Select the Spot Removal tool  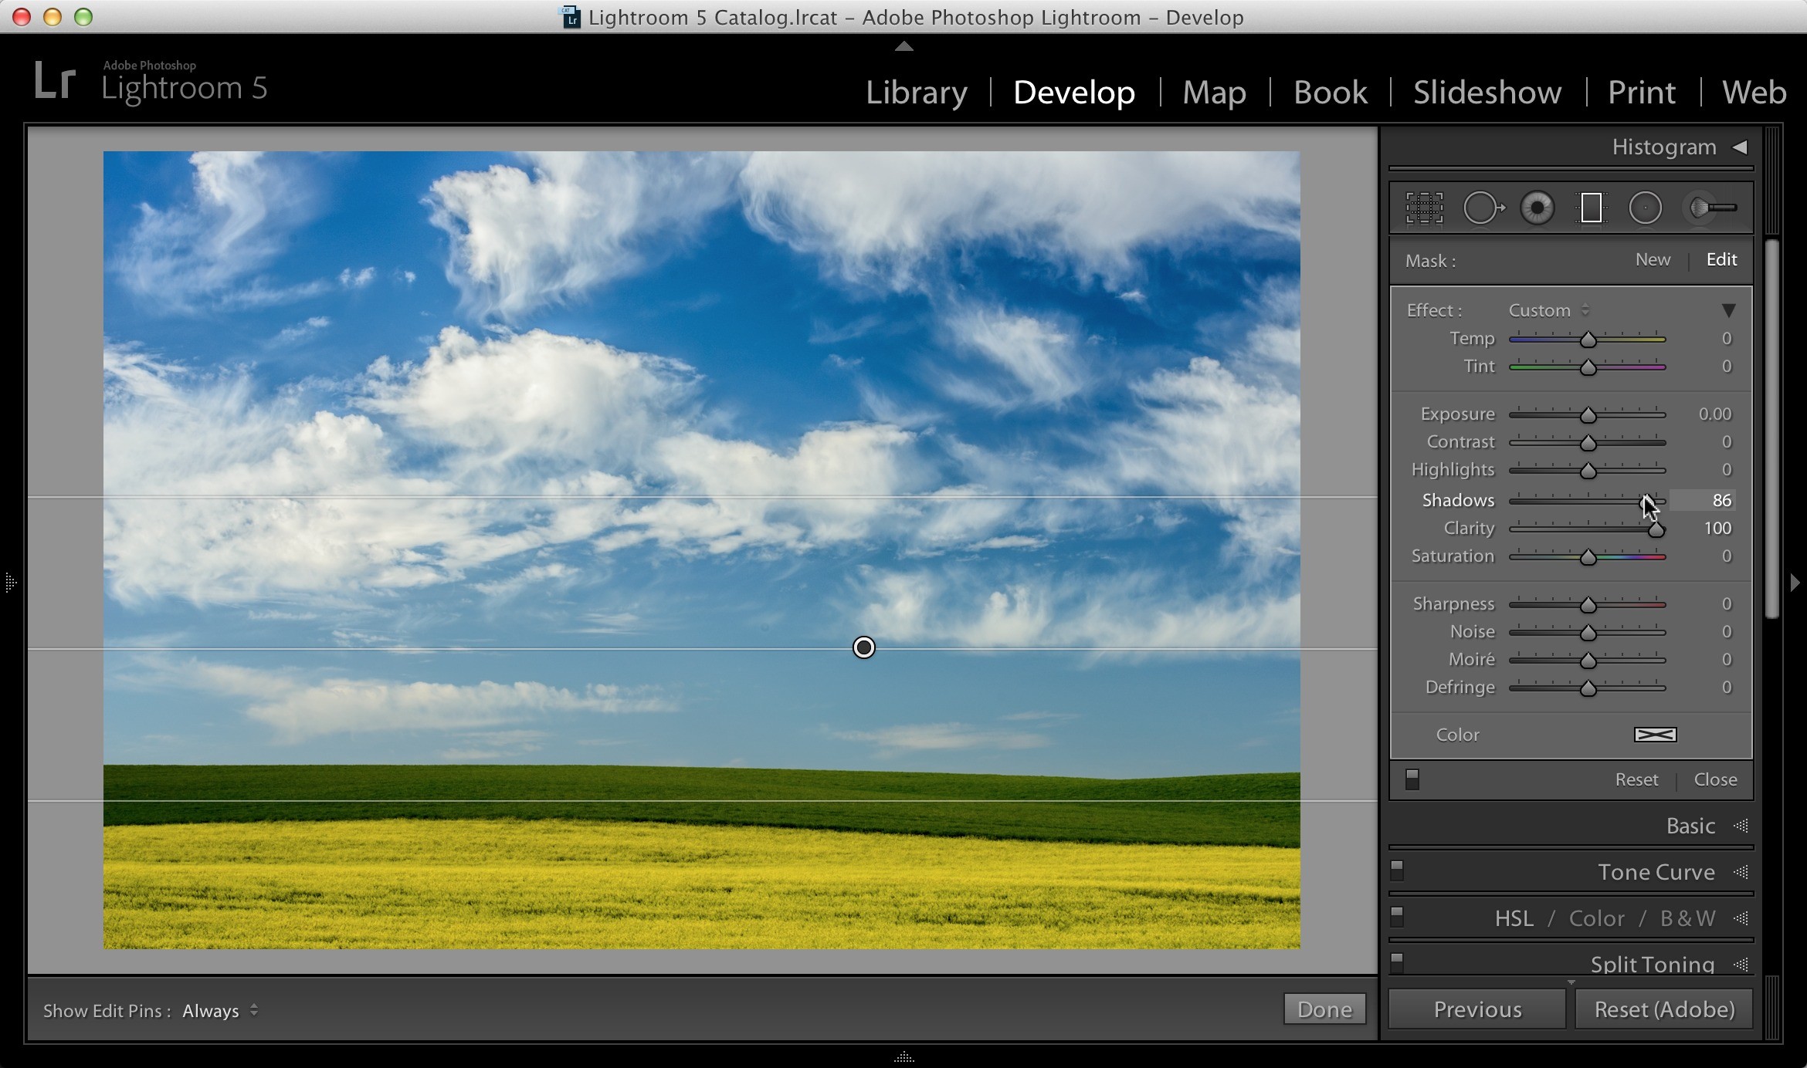(x=1483, y=208)
